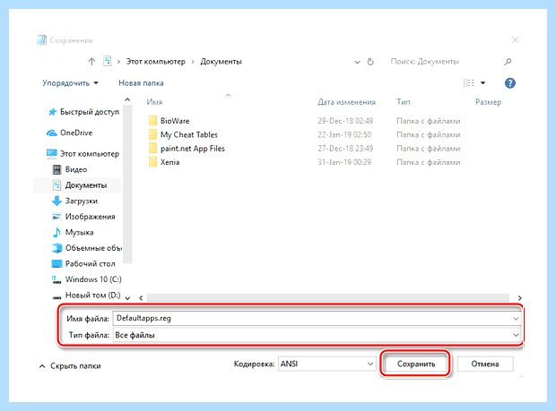Click the 29-Dec-18 02:49 date cell

pyautogui.click(x=345, y=121)
